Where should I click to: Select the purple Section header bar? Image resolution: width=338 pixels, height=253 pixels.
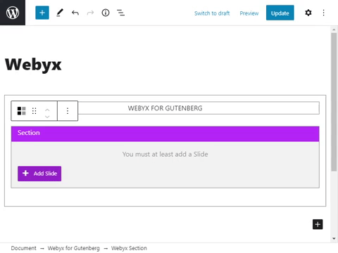tap(165, 134)
